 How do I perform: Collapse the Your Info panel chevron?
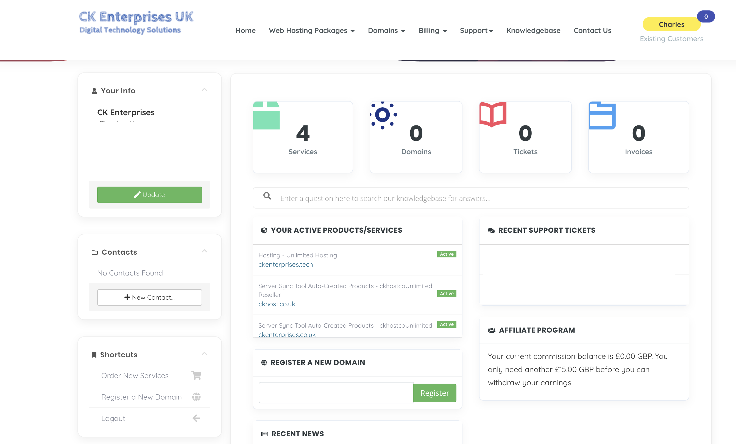(x=204, y=89)
